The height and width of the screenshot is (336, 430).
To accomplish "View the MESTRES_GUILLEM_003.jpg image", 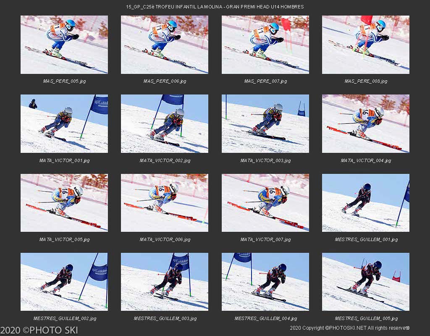I will 165,282.
